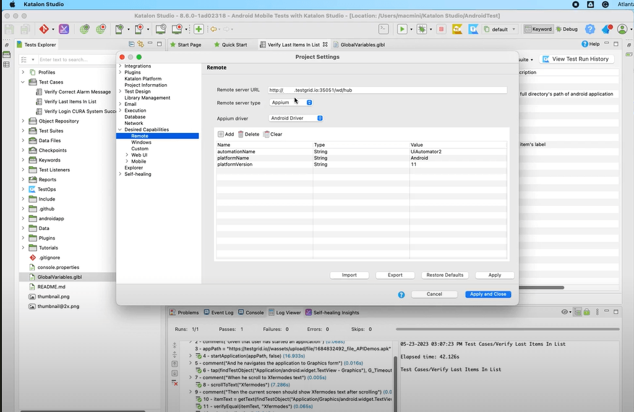Open the terminal command builder icon
This screenshot has height=412, width=634.
pyautogui.click(x=383, y=29)
